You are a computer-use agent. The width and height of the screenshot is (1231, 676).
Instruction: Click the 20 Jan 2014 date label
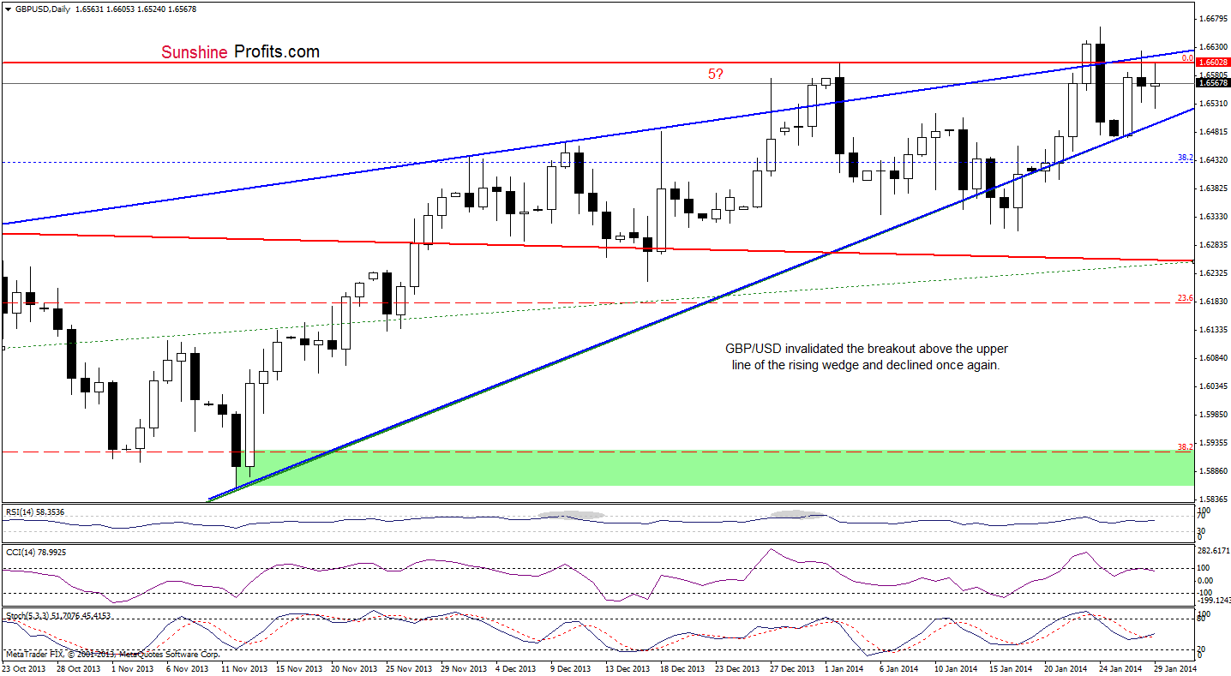coord(1066,668)
